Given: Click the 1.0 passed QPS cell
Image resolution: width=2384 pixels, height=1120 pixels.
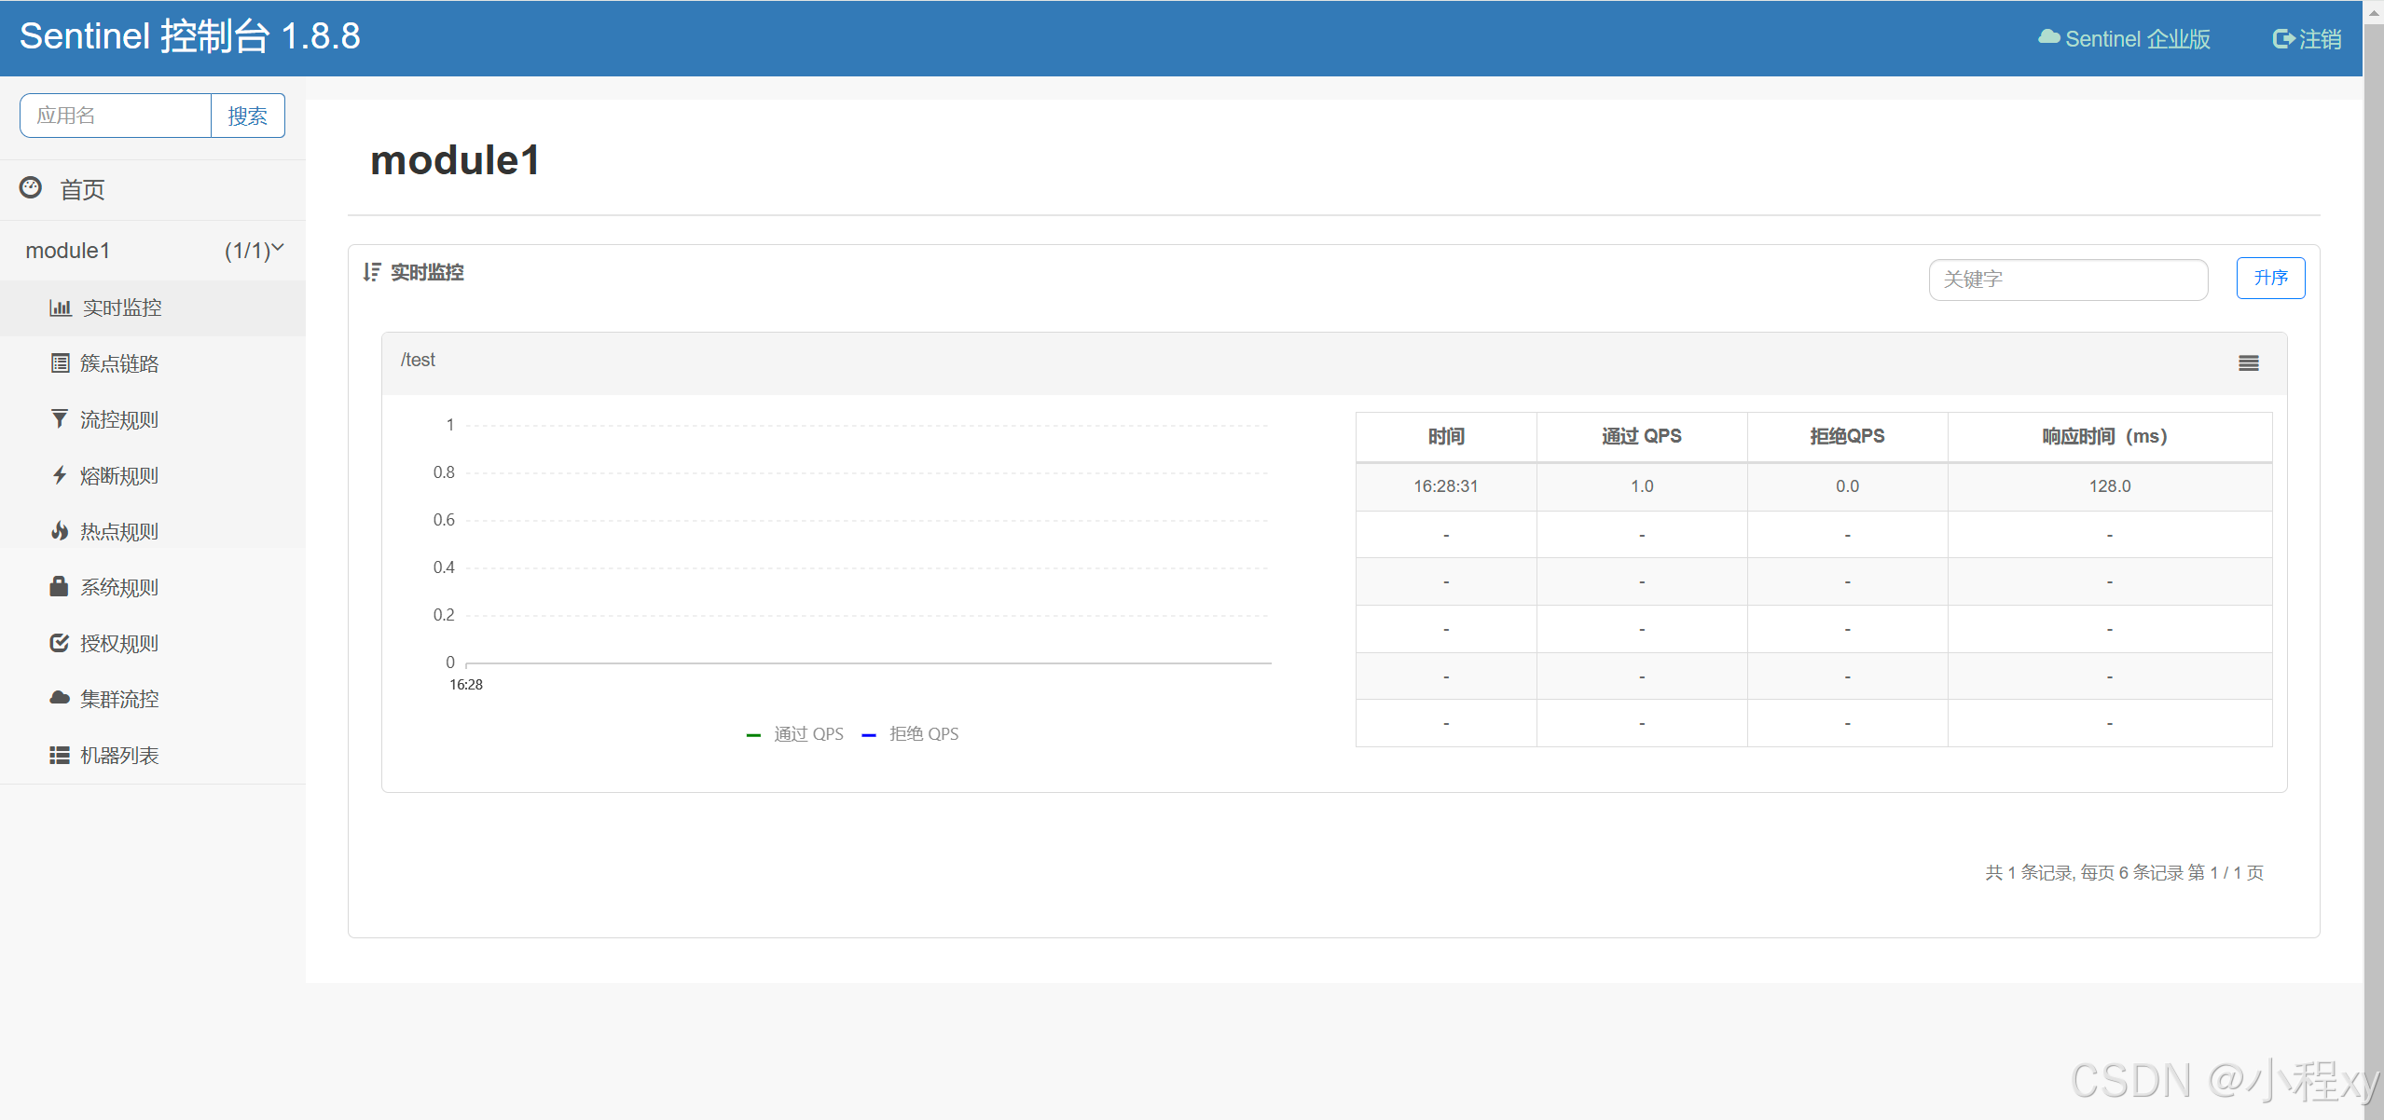Looking at the screenshot, I should [1642, 486].
